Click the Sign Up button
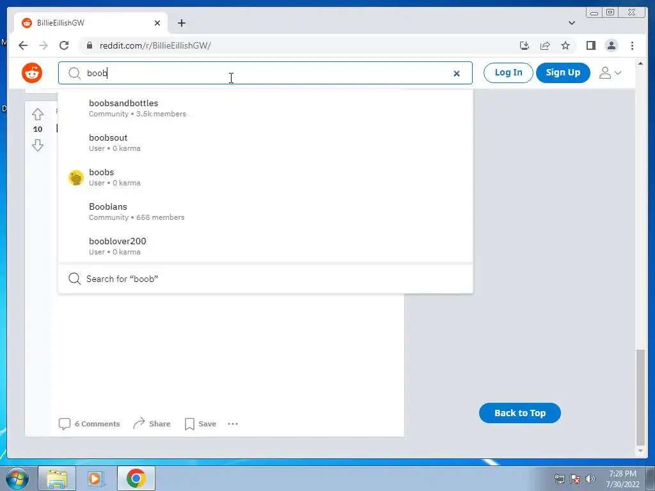This screenshot has height=491, width=655. pos(563,73)
